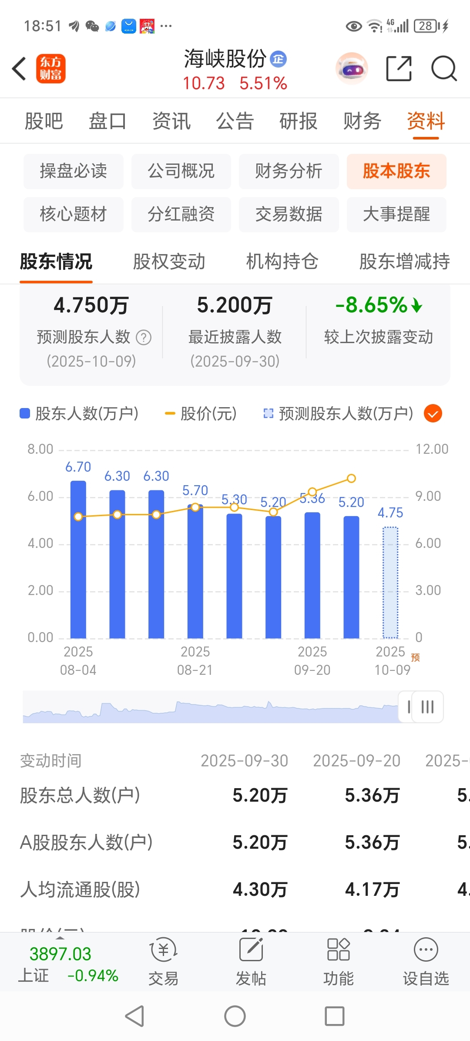470x1041 pixels.
Task: Tap 5.36万 in 股东总人数 row
Action: click(x=372, y=796)
